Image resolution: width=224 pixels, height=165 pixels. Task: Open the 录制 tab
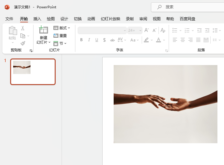(x=130, y=19)
